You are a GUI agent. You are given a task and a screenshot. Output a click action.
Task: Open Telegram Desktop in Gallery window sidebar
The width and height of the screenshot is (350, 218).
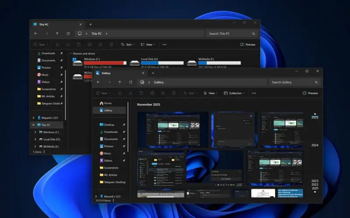point(113,182)
